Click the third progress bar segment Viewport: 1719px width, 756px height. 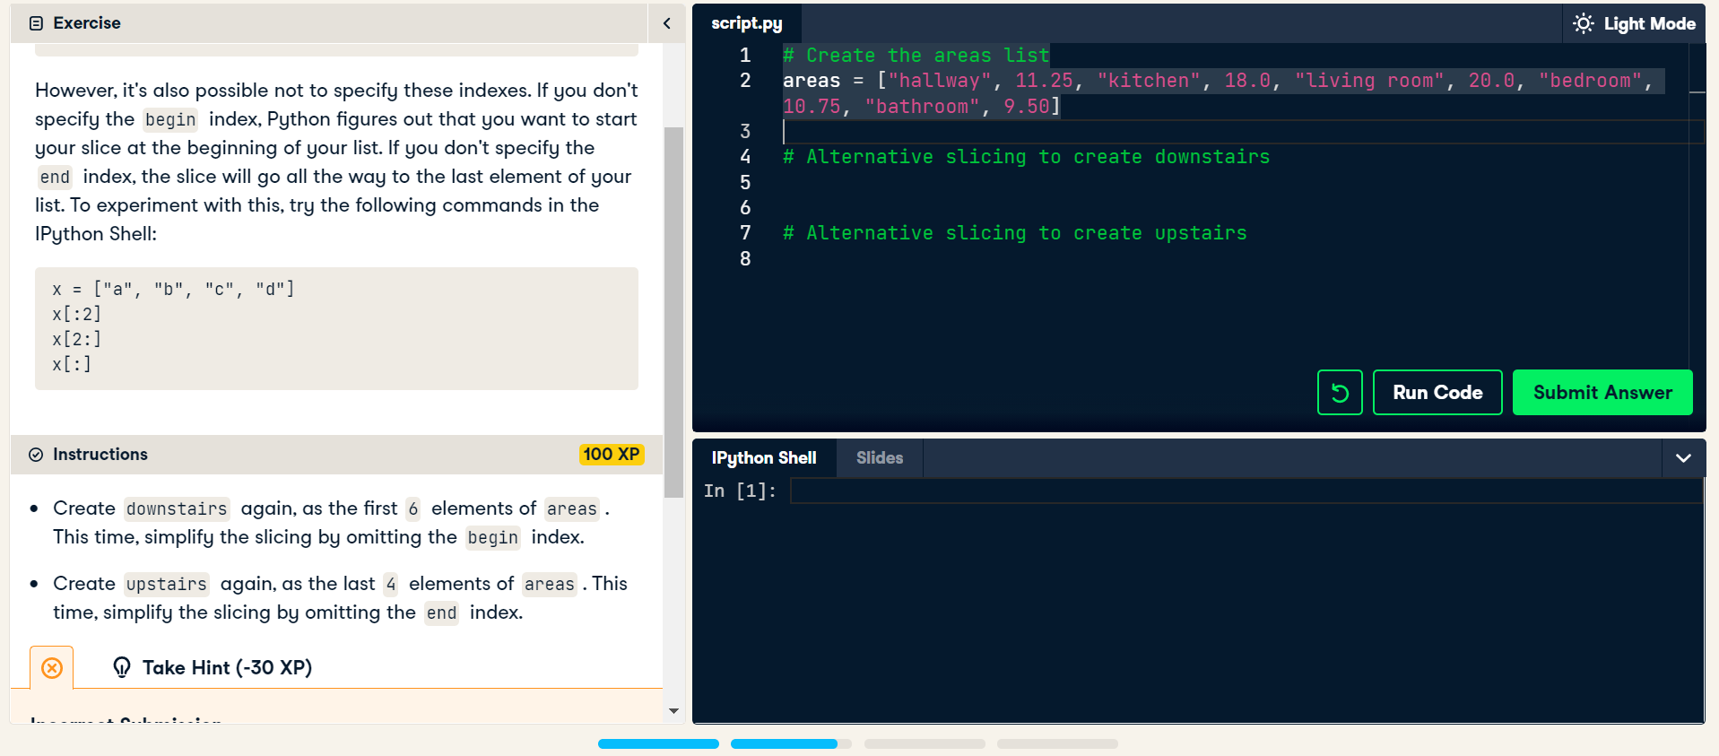pos(925,743)
